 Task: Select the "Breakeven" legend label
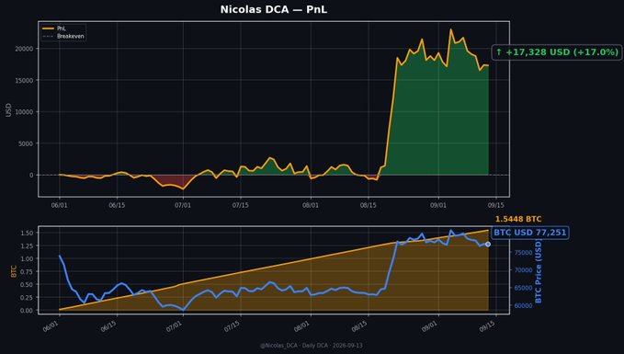(x=71, y=36)
